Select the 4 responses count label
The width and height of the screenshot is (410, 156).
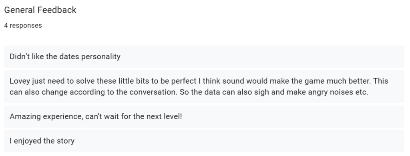pos(23,26)
